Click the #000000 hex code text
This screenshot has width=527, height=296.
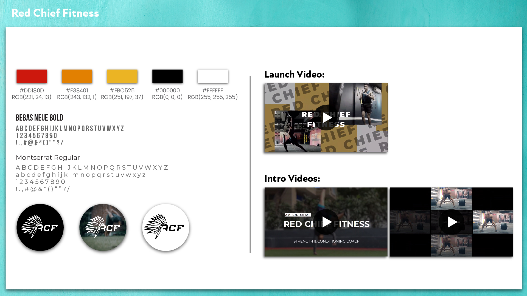point(167,90)
